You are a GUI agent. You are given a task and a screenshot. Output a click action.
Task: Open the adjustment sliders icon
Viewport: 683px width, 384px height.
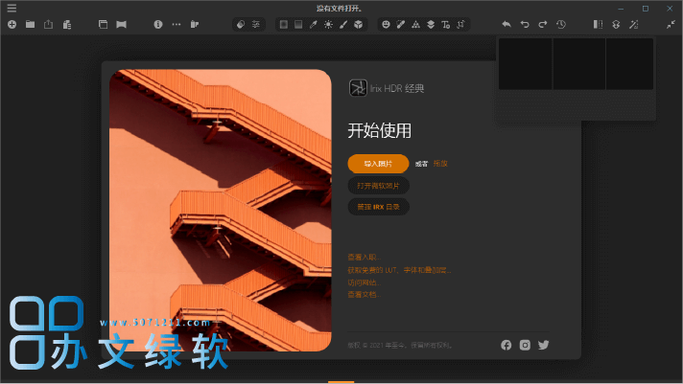[x=256, y=24]
